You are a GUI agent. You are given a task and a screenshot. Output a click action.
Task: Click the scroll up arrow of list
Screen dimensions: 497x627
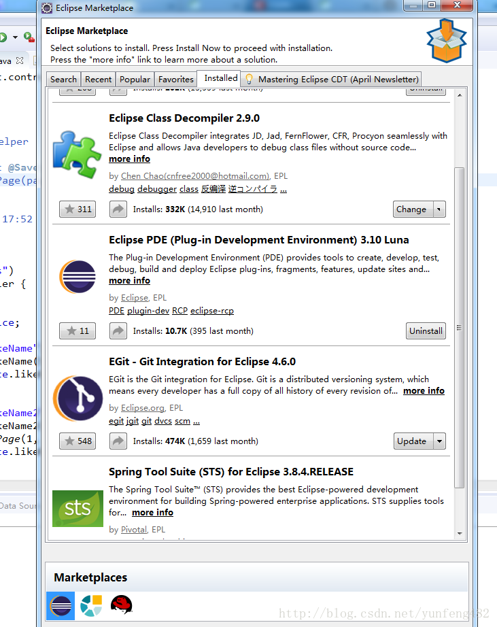tap(460, 95)
